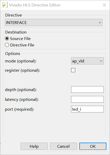Click the 'Options' group label
This screenshot has width=110, height=155.
point(13,54)
